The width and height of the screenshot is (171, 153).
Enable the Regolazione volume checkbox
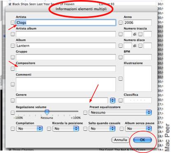(x=13, y=112)
